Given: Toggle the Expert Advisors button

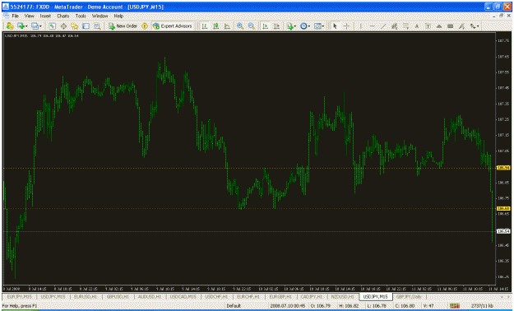Looking at the screenshot, I should 173,26.
